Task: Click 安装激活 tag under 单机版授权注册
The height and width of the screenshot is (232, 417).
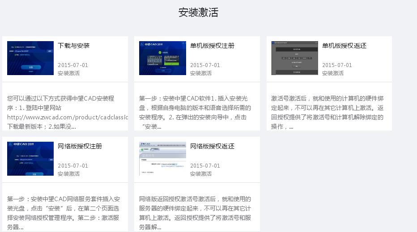Action: pyautogui.click(x=201, y=73)
